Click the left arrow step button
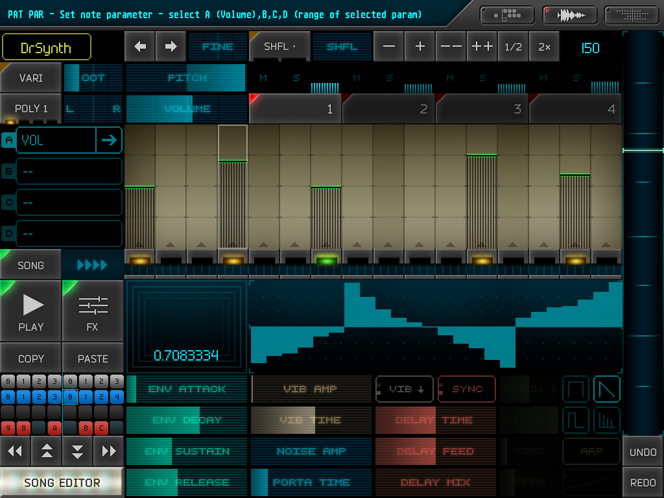664x498 pixels. 140,47
